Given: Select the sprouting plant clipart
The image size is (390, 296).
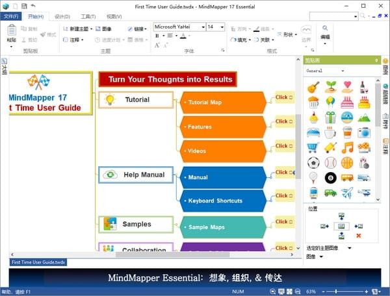Looking at the screenshot, I should point(330,87).
